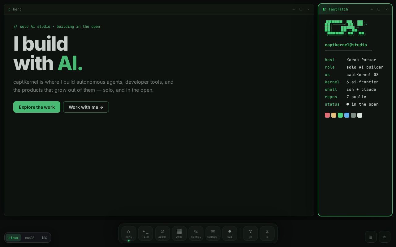Open the WORK grid dock icon

[x=179, y=233]
